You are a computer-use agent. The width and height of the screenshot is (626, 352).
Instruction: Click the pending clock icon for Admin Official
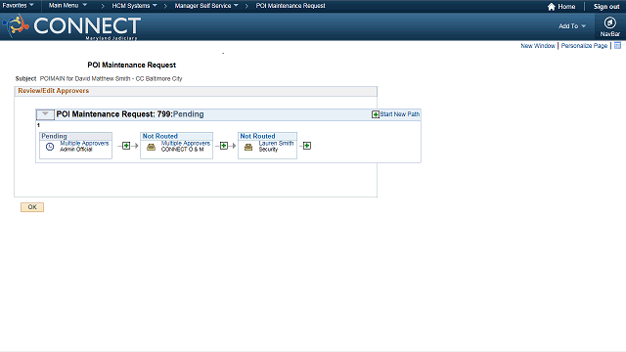click(x=50, y=147)
